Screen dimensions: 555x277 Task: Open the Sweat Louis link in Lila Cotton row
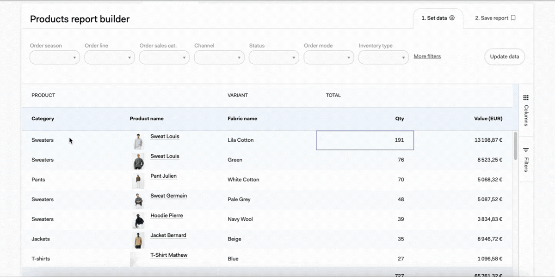tap(165, 136)
